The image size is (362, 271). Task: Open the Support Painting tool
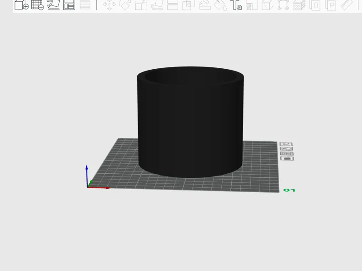coord(205,5)
